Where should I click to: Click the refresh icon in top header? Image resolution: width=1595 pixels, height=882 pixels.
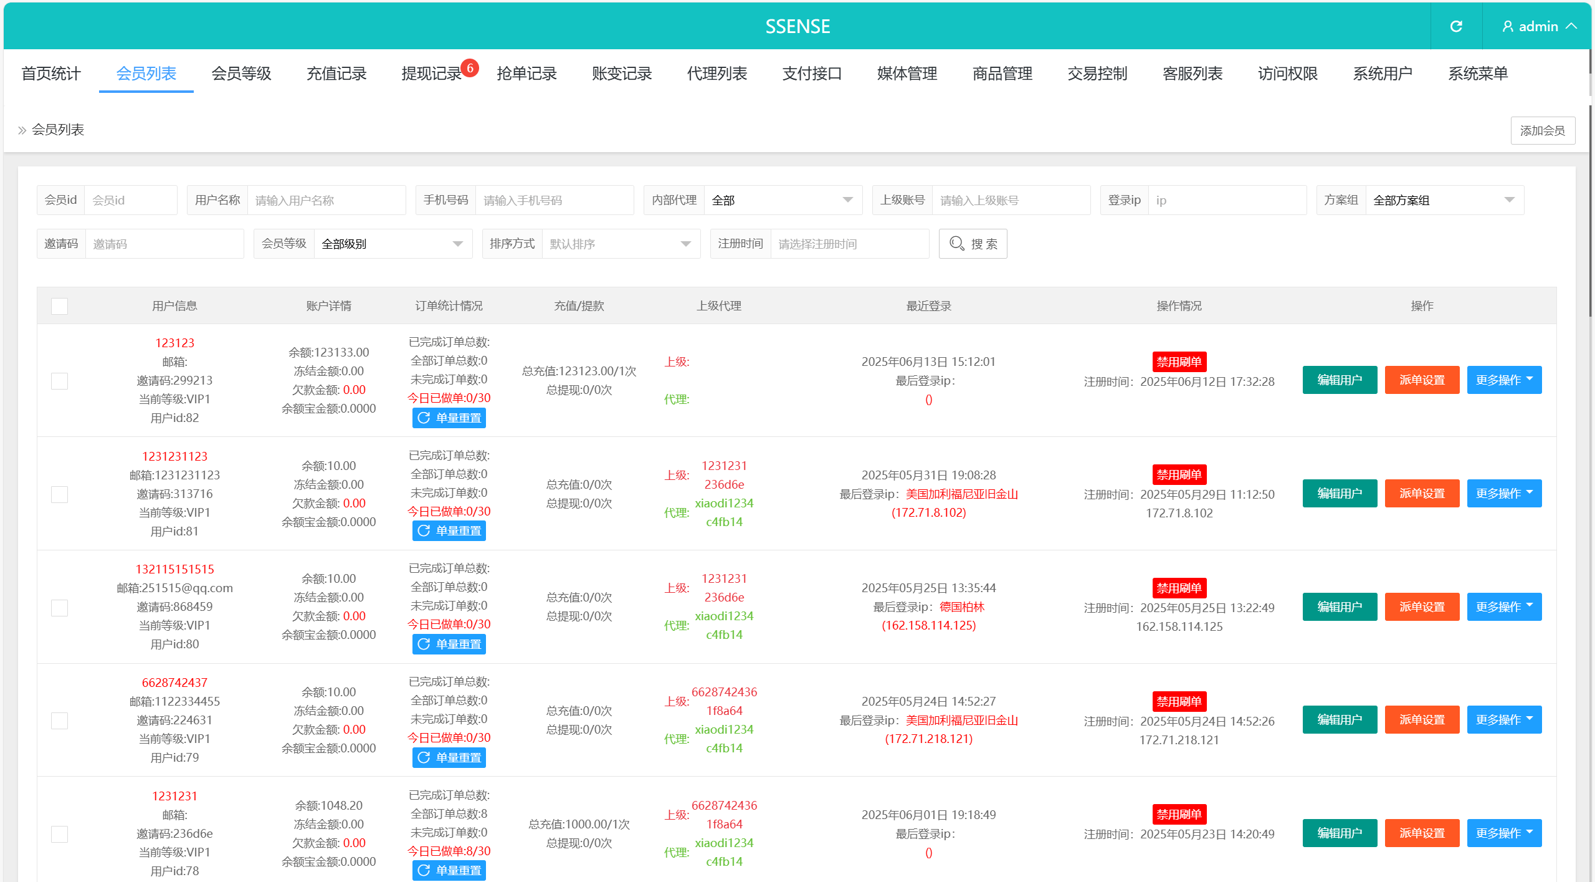[x=1456, y=26]
